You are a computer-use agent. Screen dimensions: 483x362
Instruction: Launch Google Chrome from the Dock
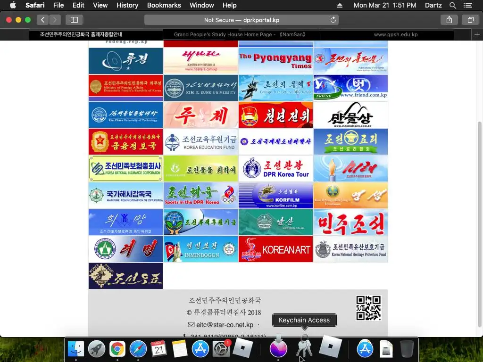[x=117, y=349]
